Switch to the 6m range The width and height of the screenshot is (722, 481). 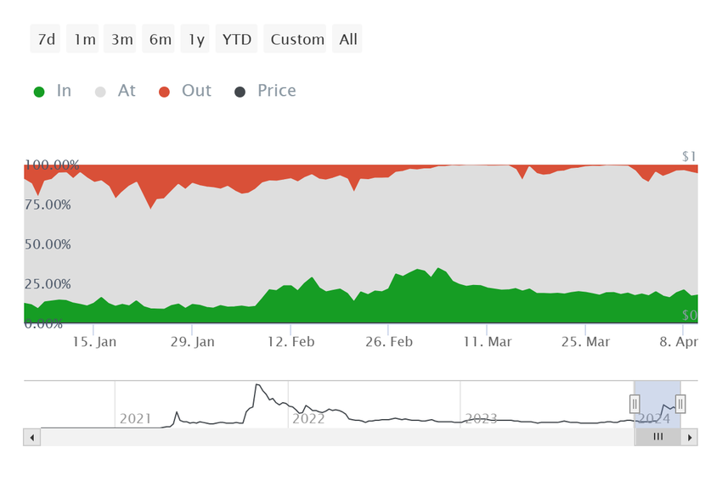click(x=158, y=39)
